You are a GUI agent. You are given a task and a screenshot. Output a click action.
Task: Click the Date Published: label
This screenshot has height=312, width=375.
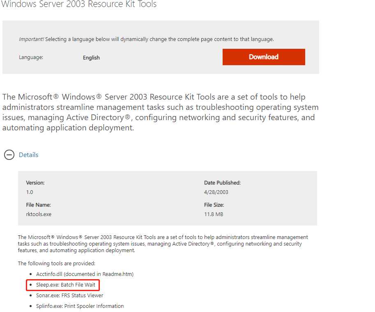coord(222,182)
